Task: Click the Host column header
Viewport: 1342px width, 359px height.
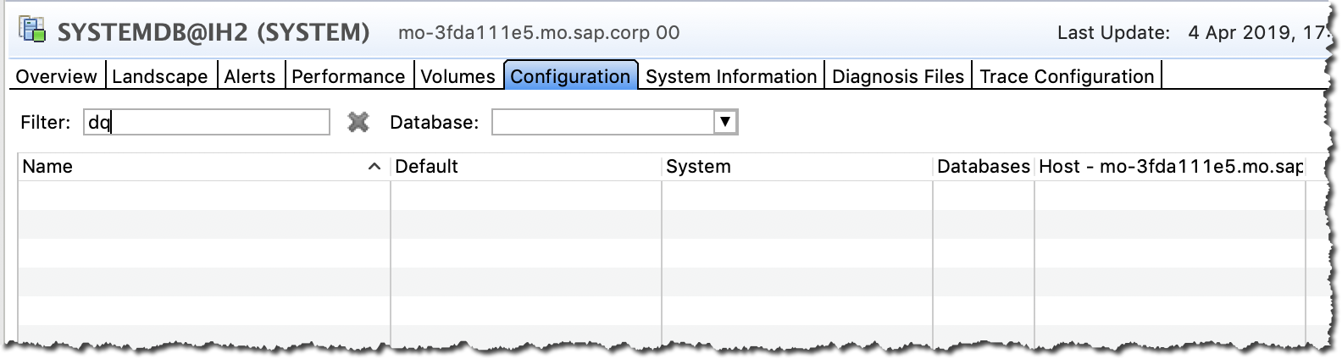Action: click(x=1169, y=167)
